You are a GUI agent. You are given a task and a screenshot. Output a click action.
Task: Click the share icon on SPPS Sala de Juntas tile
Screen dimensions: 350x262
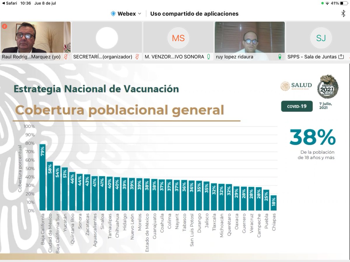341,57
